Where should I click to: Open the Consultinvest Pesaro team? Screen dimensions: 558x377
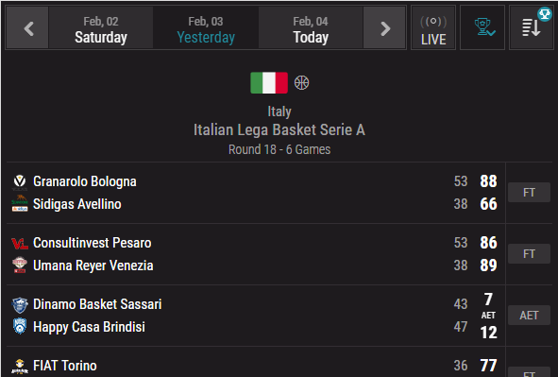[x=93, y=243]
